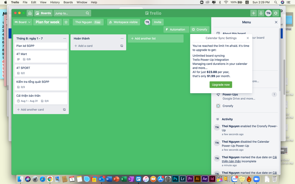Open the Edit menu
This screenshot has width=295, height=184.
34,2
